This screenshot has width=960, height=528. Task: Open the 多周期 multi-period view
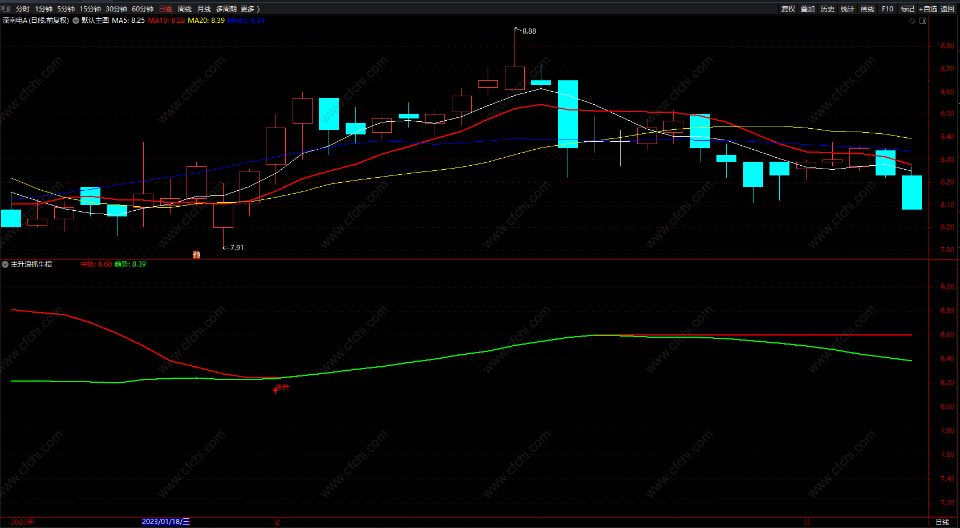(226, 9)
